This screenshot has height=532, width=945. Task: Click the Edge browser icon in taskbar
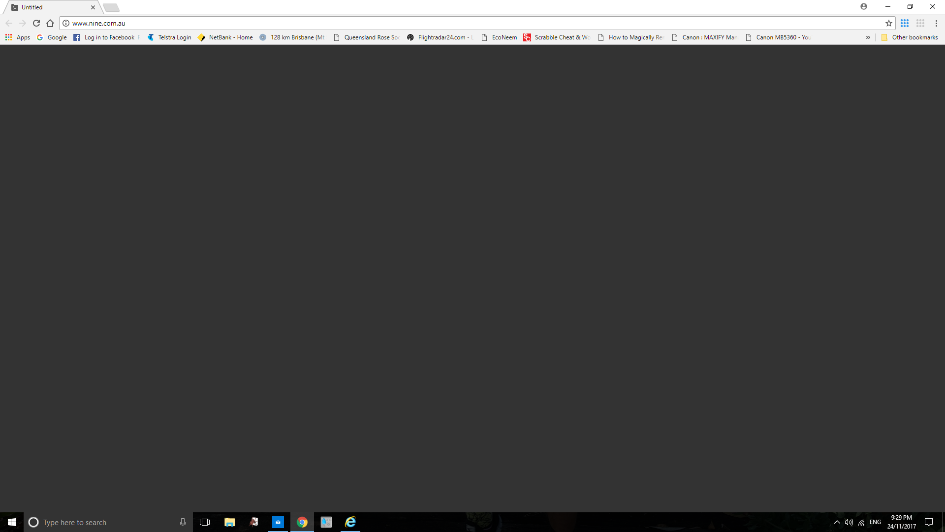(x=350, y=522)
